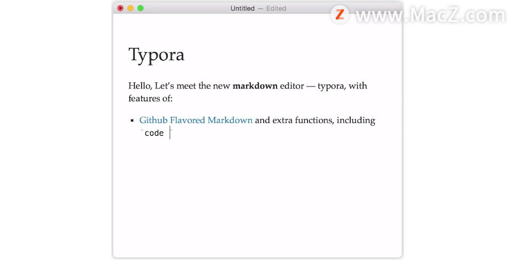
Task: Click the words 'and extra functions, including'
Action: 315,120
